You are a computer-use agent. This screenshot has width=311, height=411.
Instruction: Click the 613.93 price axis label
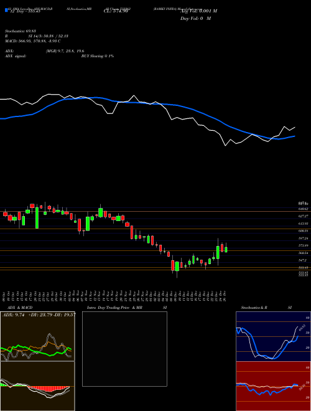point(304,224)
